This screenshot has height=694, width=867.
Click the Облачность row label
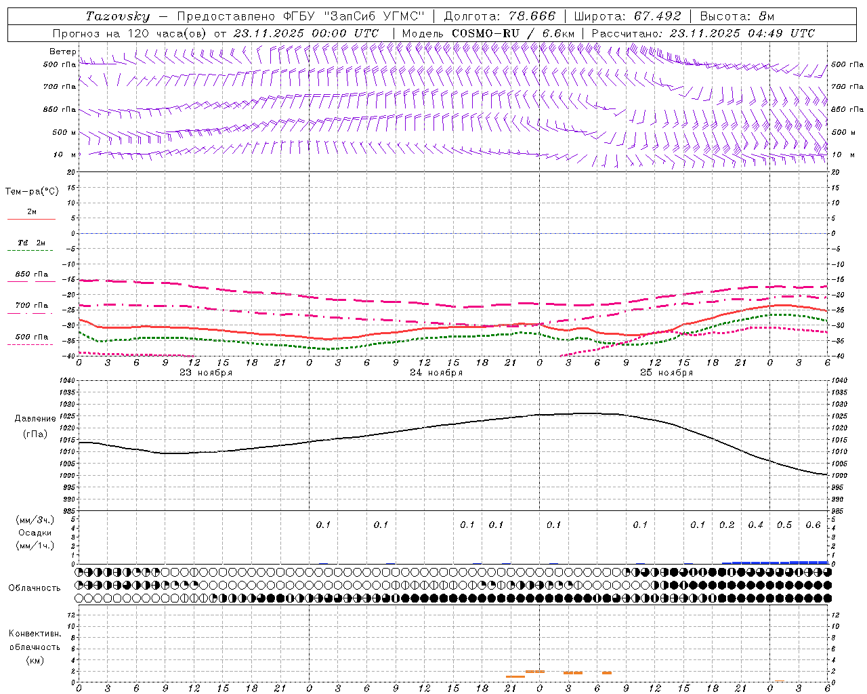pos(35,588)
